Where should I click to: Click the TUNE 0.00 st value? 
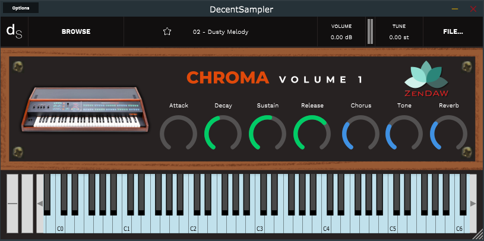[x=399, y=37]
